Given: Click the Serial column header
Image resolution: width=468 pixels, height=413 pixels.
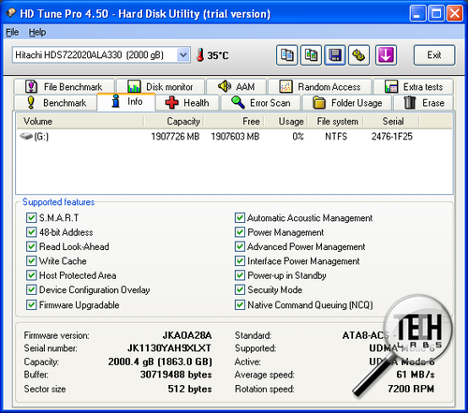Looking at the screenshot, I should [392, 121].
